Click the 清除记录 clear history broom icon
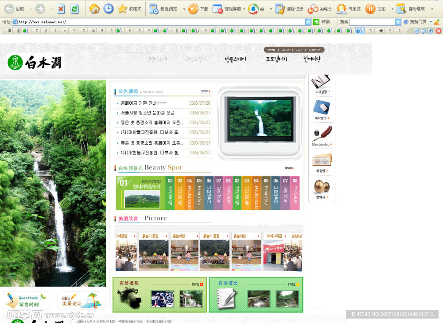The height and width of the screenshot is (323, 443). [280, 9]
